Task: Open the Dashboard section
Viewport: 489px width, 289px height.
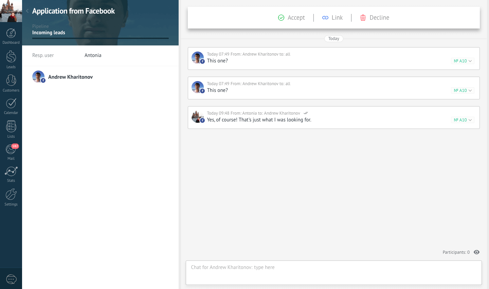Action: pyautogui.click(x=11, y=36)
